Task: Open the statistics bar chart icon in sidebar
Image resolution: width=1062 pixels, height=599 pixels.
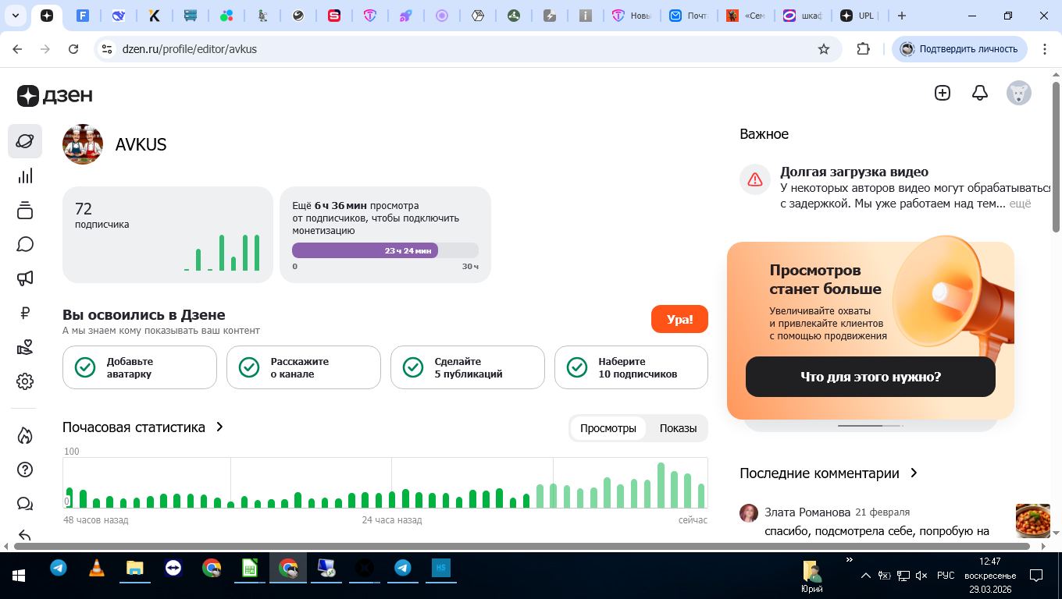Action: pyautogui.click(x=25, y=175)
